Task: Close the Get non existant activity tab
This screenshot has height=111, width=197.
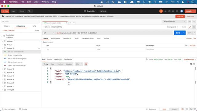Action: point(66,23)
